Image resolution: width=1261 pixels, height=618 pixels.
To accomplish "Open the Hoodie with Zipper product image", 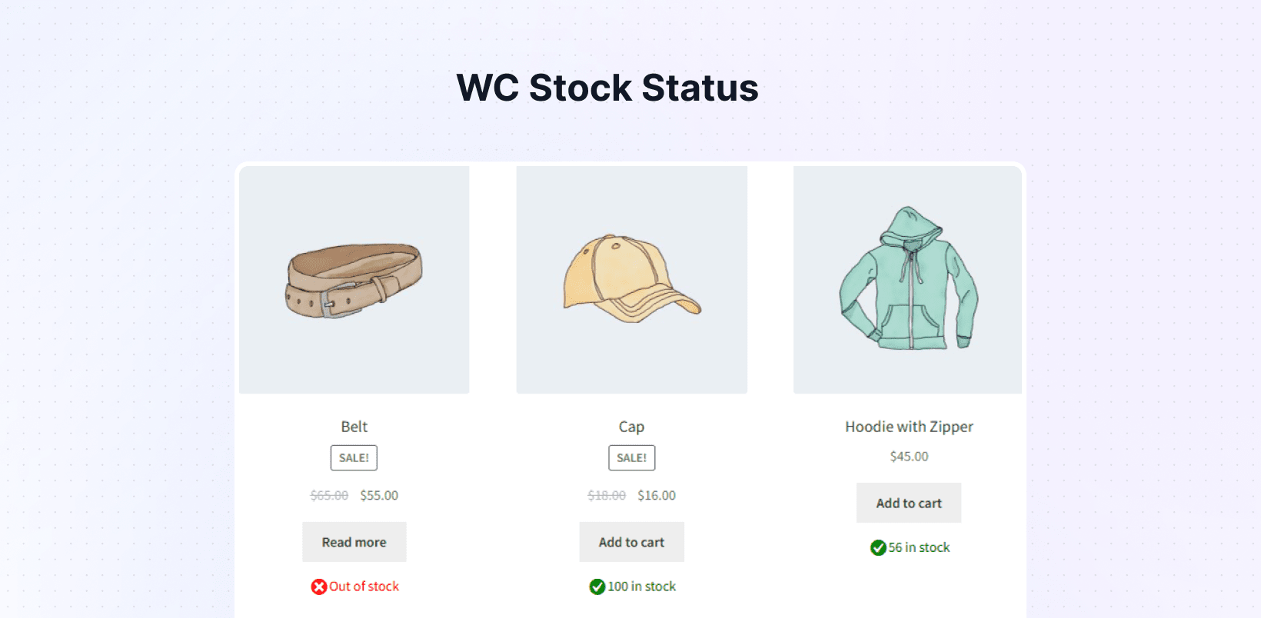I will click(x=908, y=280).
